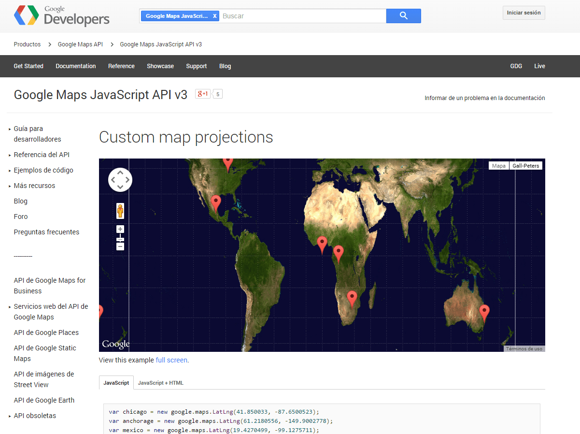Click the Iniciar sesión button
The image size is (580, 434).
tap(524, 13)
